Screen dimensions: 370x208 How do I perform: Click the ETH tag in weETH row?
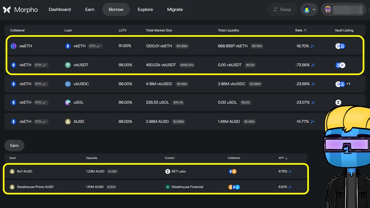(x=95, y=46)
